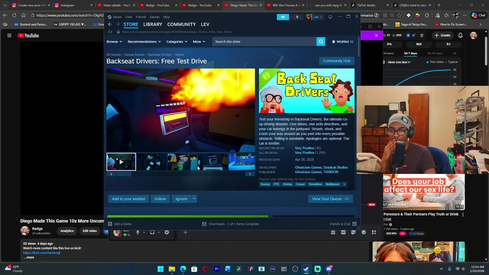Expand the Browse dropdown in Steam store
Screen dimensions: 489x275
[114, 42]
